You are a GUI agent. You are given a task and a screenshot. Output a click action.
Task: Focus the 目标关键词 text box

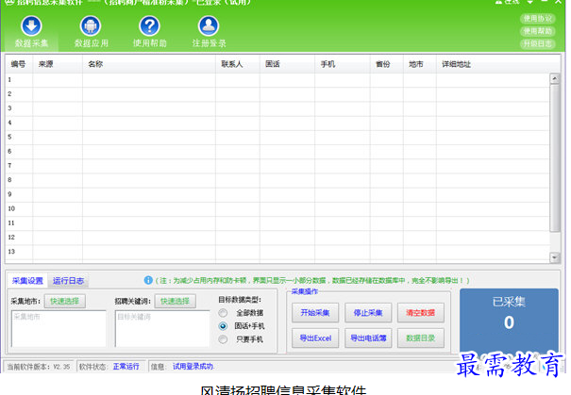pyautogui.click(x=162, y=328)
